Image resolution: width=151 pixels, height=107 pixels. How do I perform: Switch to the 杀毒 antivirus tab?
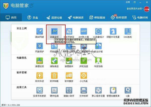[32, 17]
